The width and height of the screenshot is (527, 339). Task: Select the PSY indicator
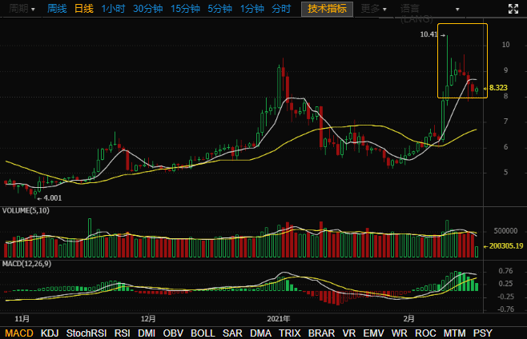pyautogui.click(x=483, y=333)
